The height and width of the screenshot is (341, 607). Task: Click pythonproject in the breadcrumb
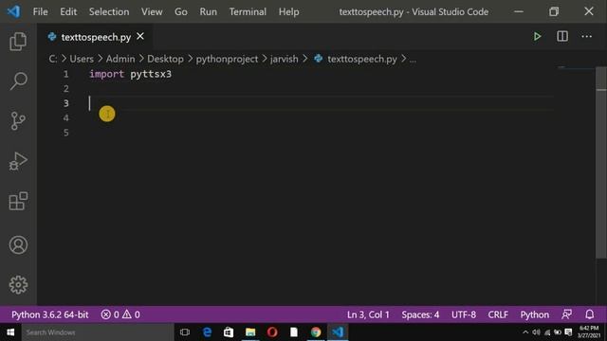click(x=227, y=59)
